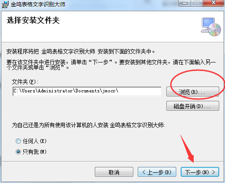Image resolution: width=225 pixels, height=183 pixels.
Task: Open the 磁盘开销(D)... disk cost dialog
Action: tap(193, 106)
